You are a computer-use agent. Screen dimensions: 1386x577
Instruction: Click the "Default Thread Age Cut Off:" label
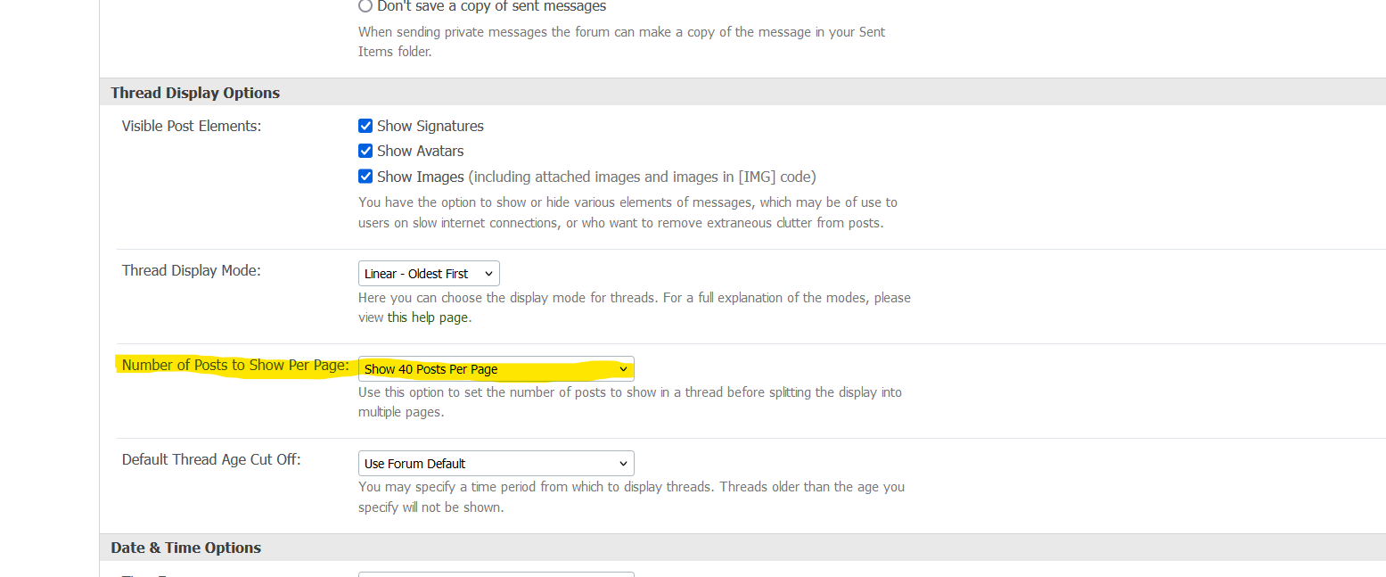(x=211, y=459)
